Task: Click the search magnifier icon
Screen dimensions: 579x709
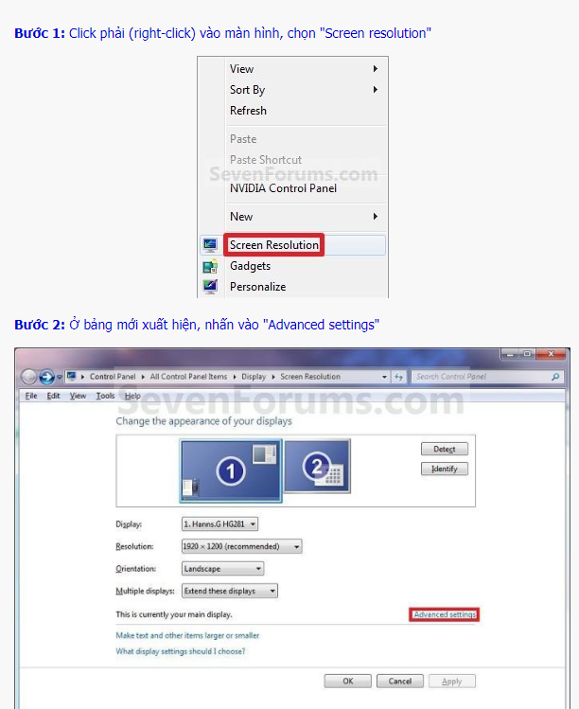Action: (x=555, y=377)
